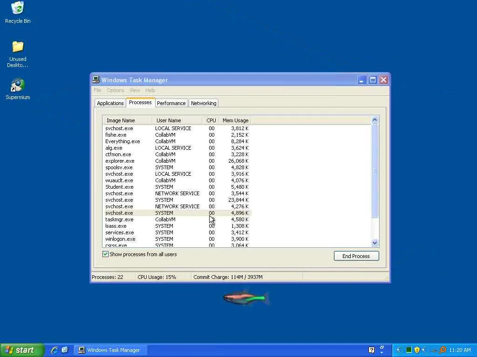Viewport: 477px width, 357px height.
Task: Open the Help menu
Action: coord(150,90)
